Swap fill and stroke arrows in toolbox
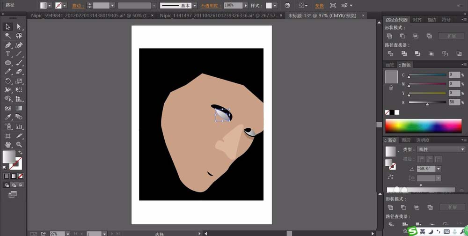Screen dimensions: 468x236 coord(20,153)
